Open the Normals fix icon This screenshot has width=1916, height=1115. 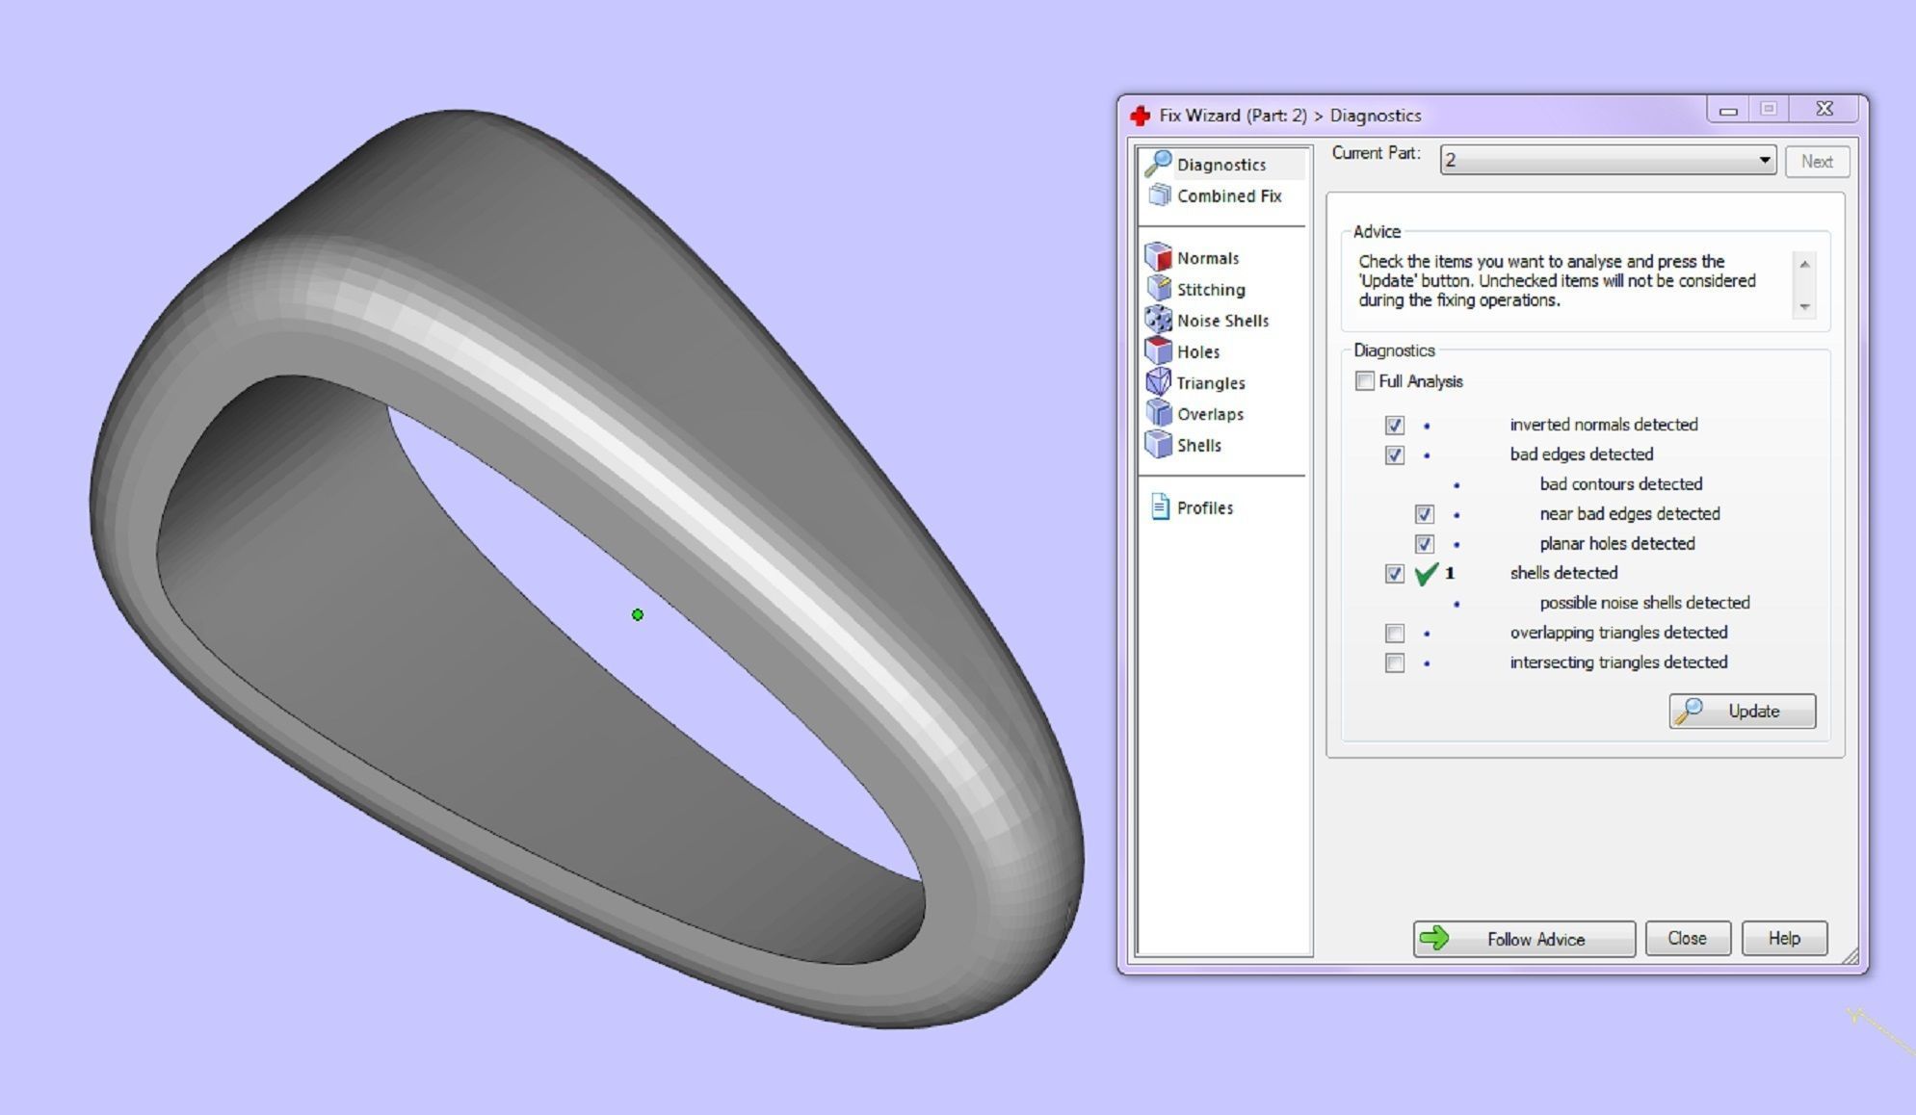click(1158, 257)
